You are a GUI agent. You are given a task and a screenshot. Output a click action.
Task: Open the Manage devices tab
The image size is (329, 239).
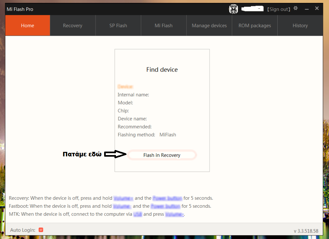209,26
